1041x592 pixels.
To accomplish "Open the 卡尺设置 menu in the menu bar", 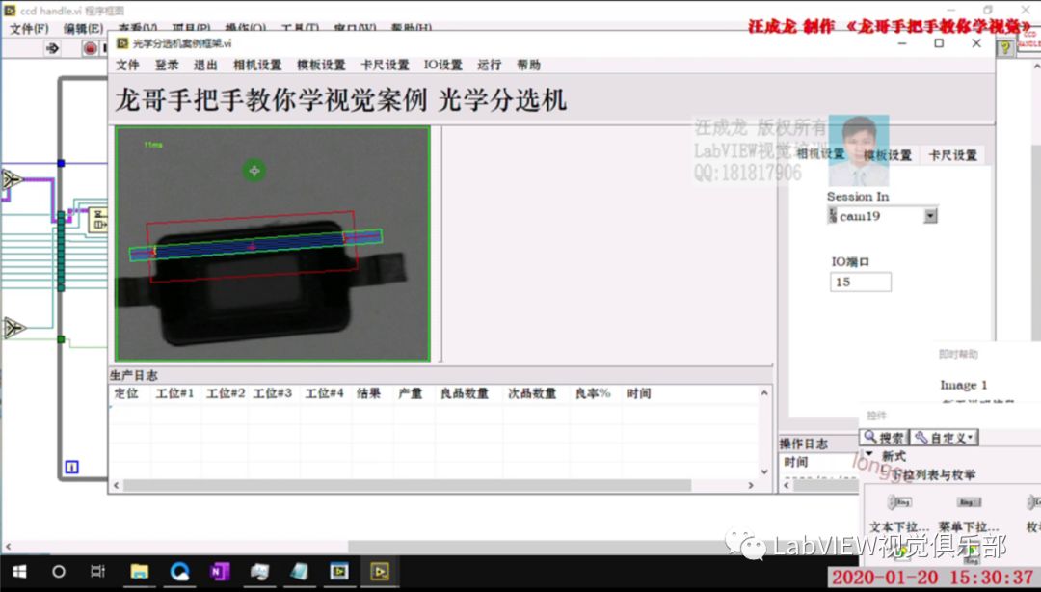I will coord(385,65).
